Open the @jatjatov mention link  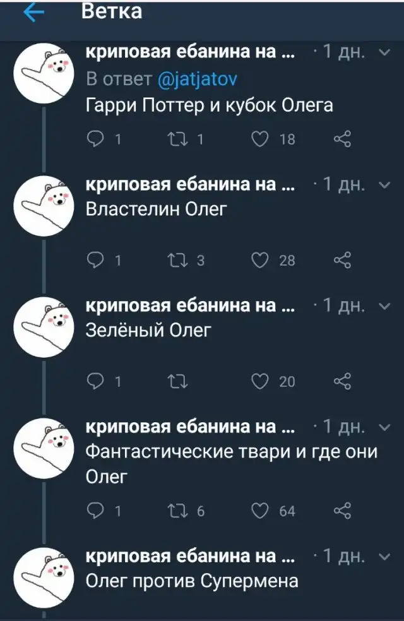(x=196, y=79)
